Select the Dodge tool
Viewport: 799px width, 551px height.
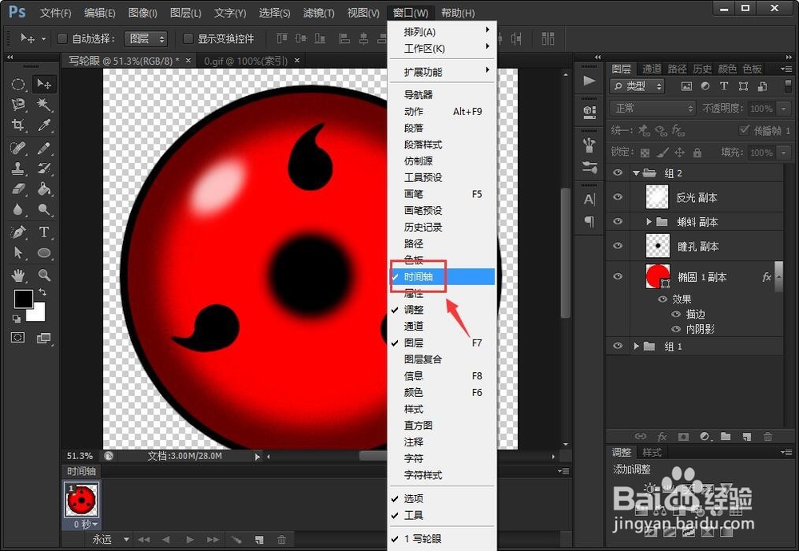pyautogui.click(x=44, y=209)
